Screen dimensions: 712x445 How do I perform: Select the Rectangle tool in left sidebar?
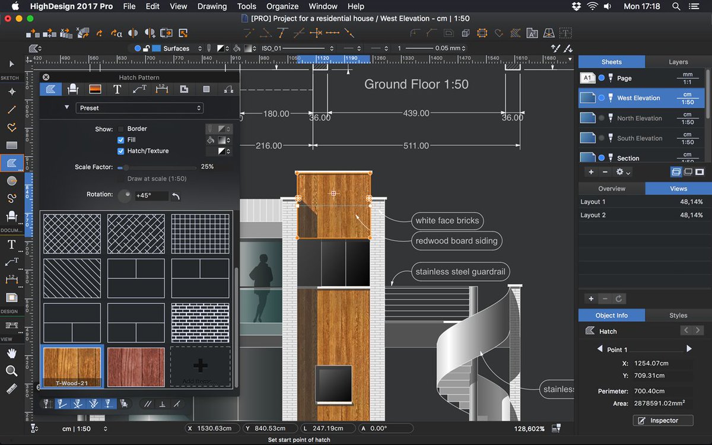(x=11, y=145)
